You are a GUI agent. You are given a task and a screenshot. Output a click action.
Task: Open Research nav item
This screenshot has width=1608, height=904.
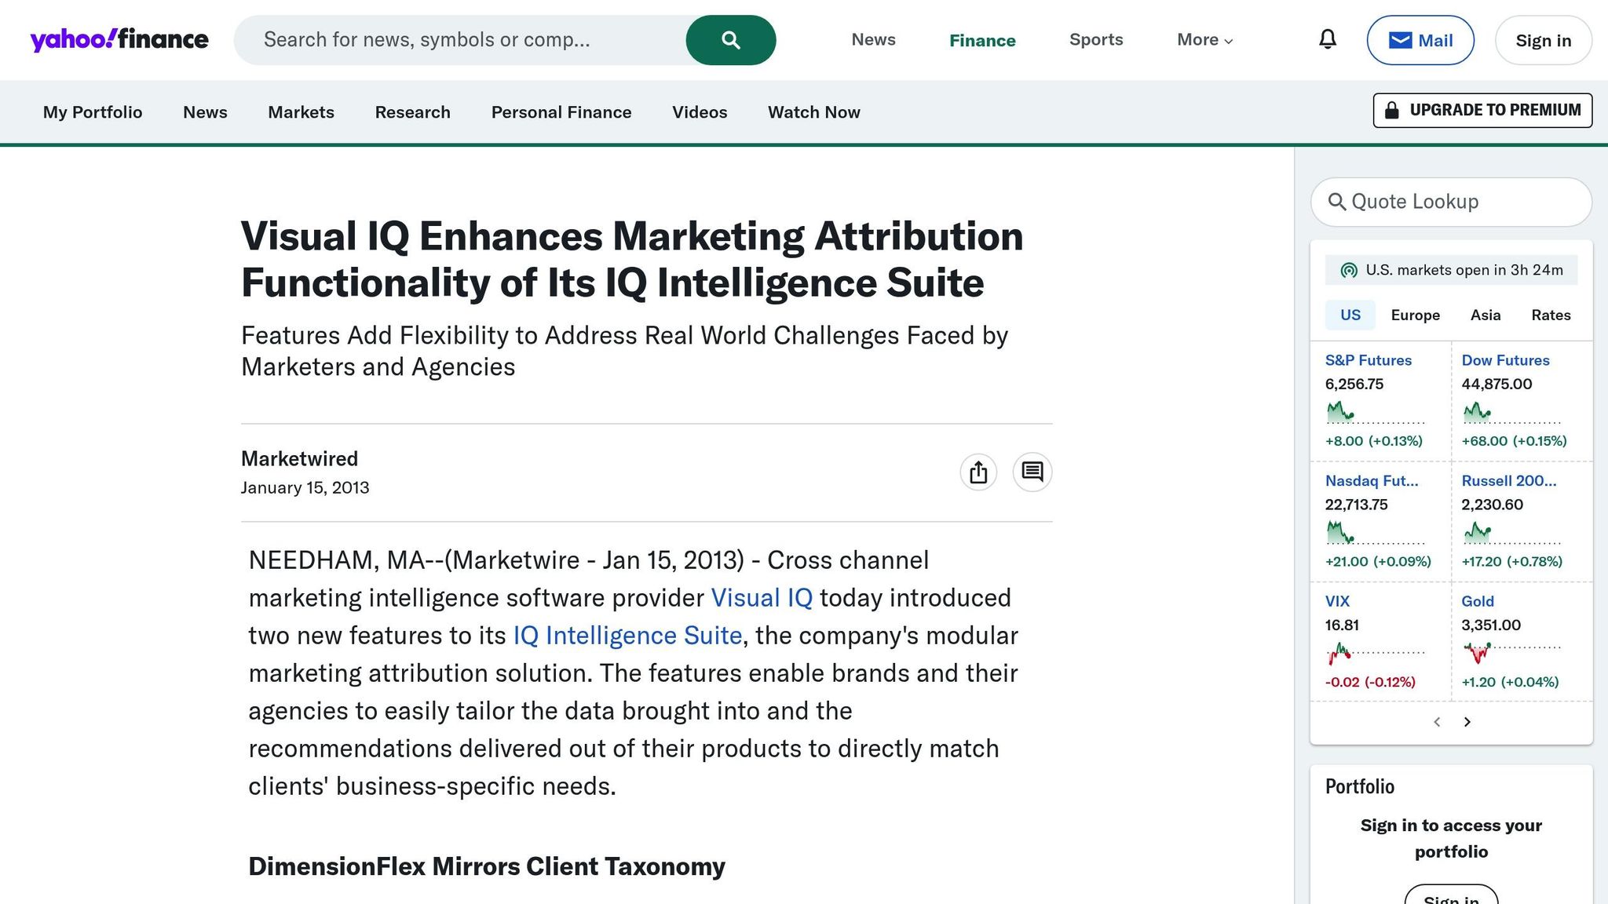(413, 112)
